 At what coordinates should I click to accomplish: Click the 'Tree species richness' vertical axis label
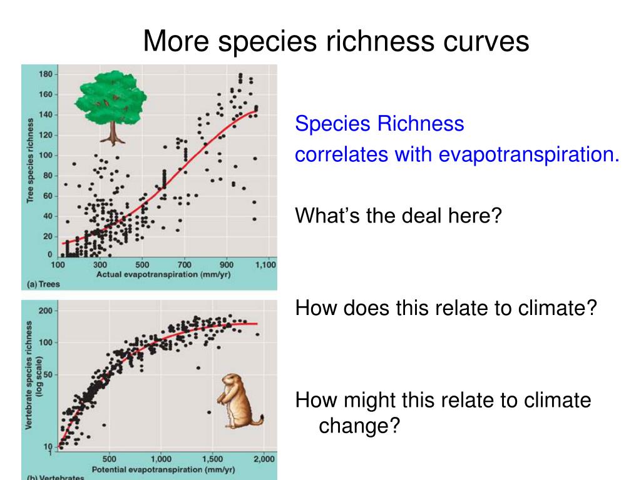30,160
